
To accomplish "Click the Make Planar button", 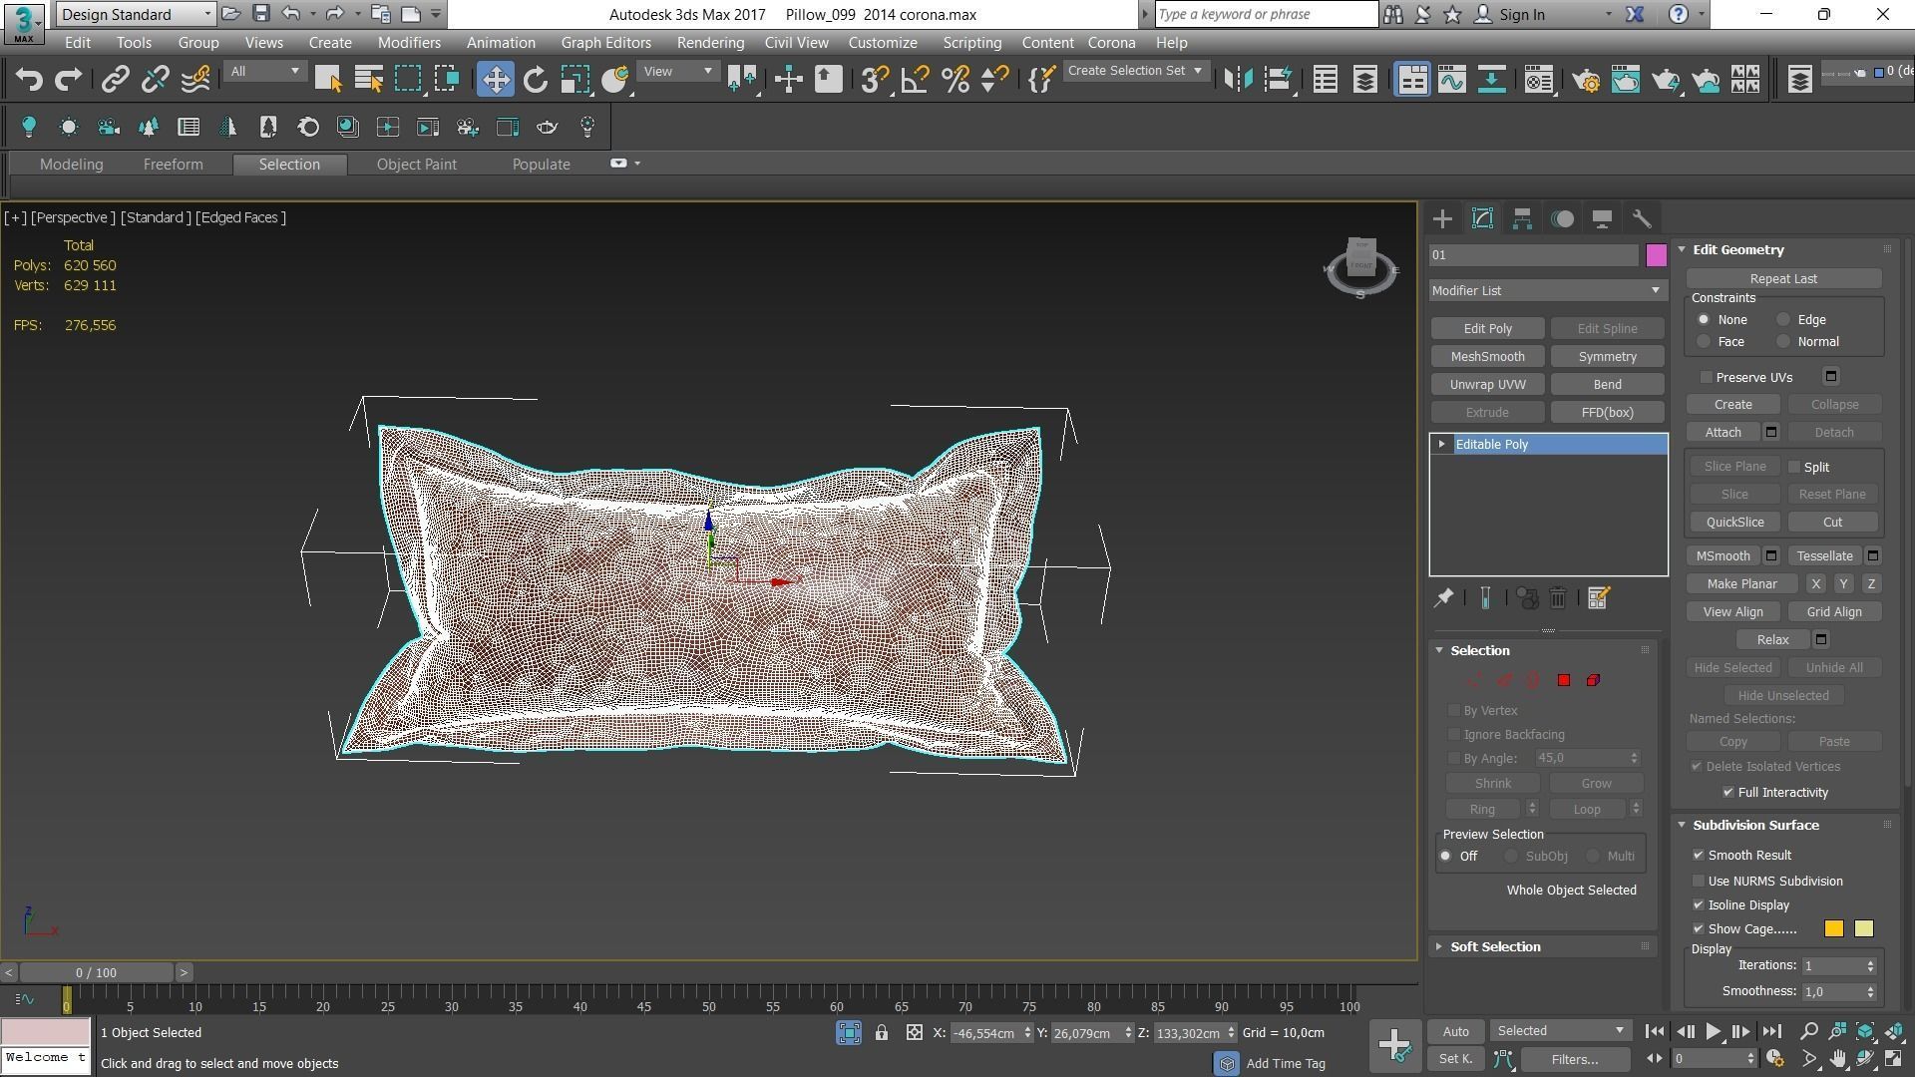I will (x=1741, y=584).
